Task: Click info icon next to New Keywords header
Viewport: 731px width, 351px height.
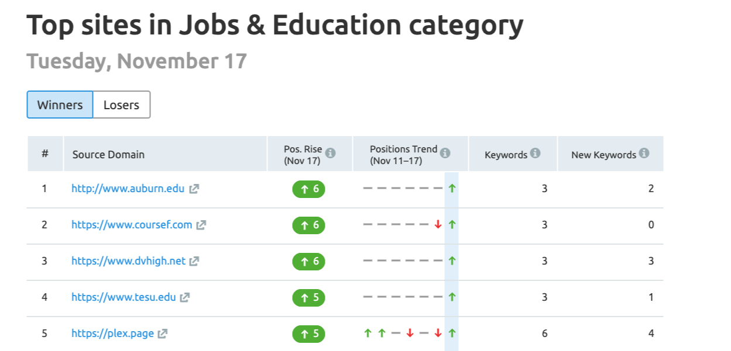Action: (x=644, y=154)
